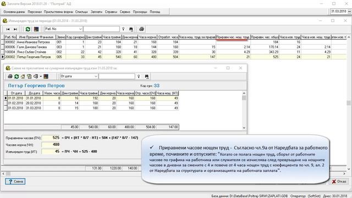Open the Раб. No search field dropdown
Viewport: 352px width, 198px height.
(x=80, y=29)
